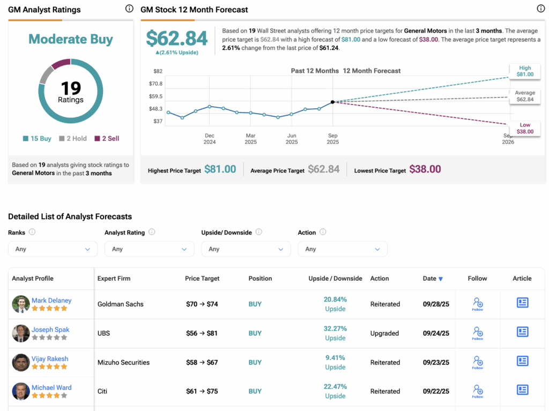This screenshot has height=411, width=549.
Task: Click the Average $62.84 forecast label
Action: [x=525, y=96]
